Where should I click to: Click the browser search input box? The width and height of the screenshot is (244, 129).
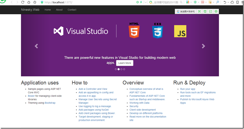(x=166, y=2)
